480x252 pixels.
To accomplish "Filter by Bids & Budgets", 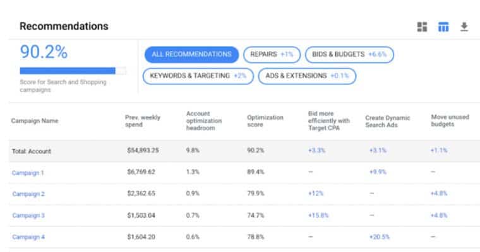I will [349, 55].
